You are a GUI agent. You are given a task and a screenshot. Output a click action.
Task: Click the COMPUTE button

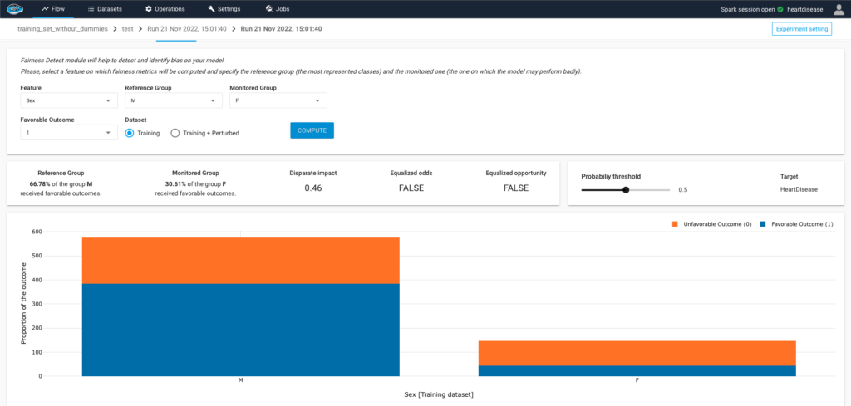312,130
